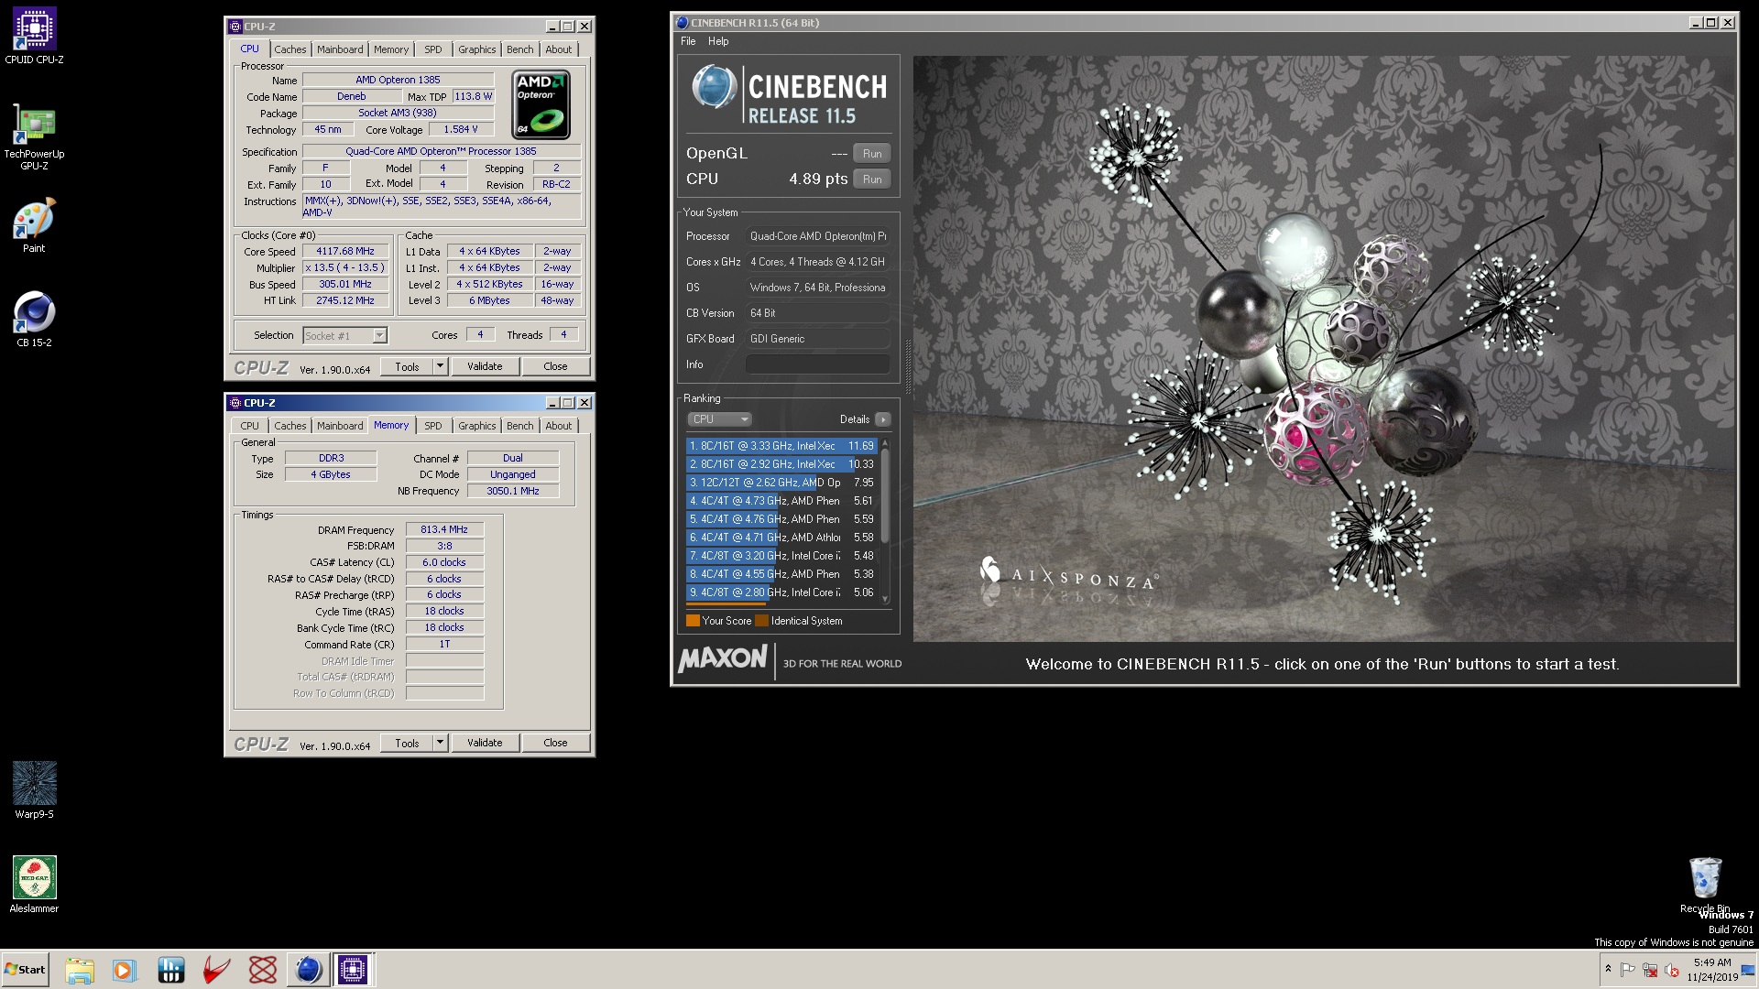Click the Your Score orange color swatch
This screenshot has width=1759, height=989.
pyautogui.click(x=693, y=621)
